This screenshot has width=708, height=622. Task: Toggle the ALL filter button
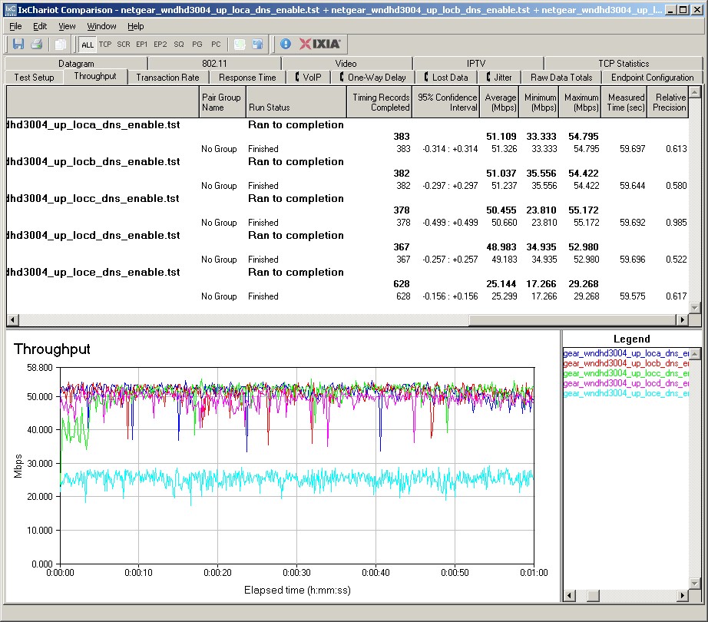click(x=87, y=45)
